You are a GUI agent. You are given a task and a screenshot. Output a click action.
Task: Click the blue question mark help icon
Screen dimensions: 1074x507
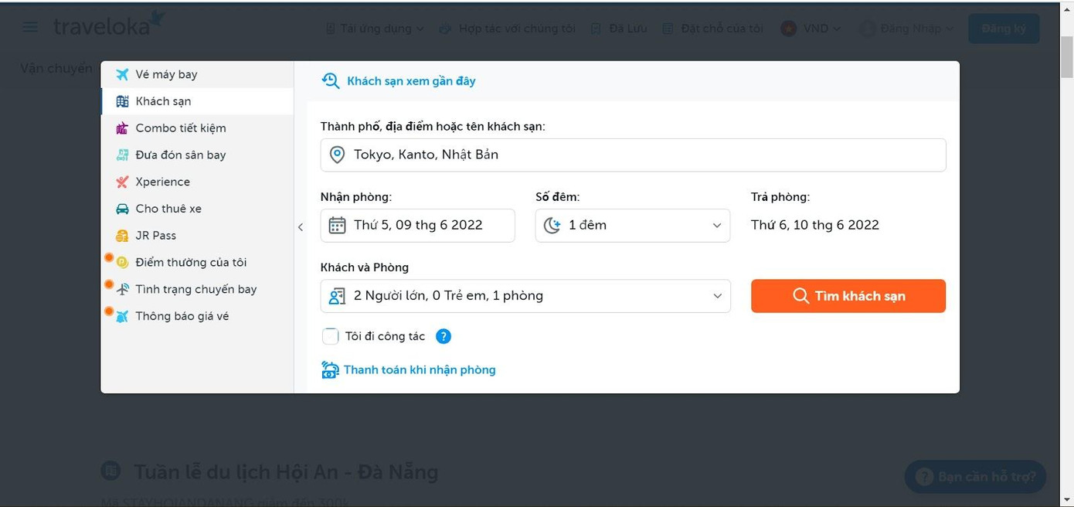pyautogui.click(x=444, y=336)
